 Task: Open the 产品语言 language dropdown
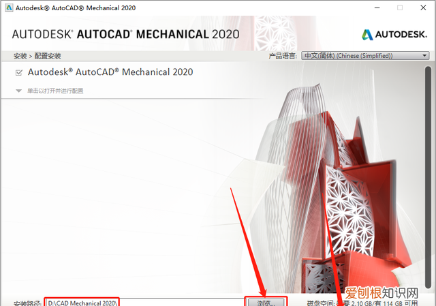pos(365,56)
